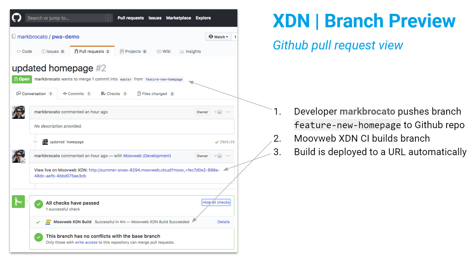Select the Files changed sub-tab
Screen dimensions: 472x256
156,94
